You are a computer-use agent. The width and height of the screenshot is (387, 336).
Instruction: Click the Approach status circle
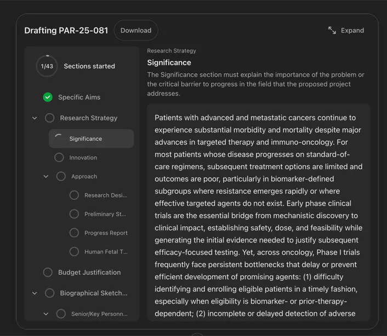click(61, 176)
